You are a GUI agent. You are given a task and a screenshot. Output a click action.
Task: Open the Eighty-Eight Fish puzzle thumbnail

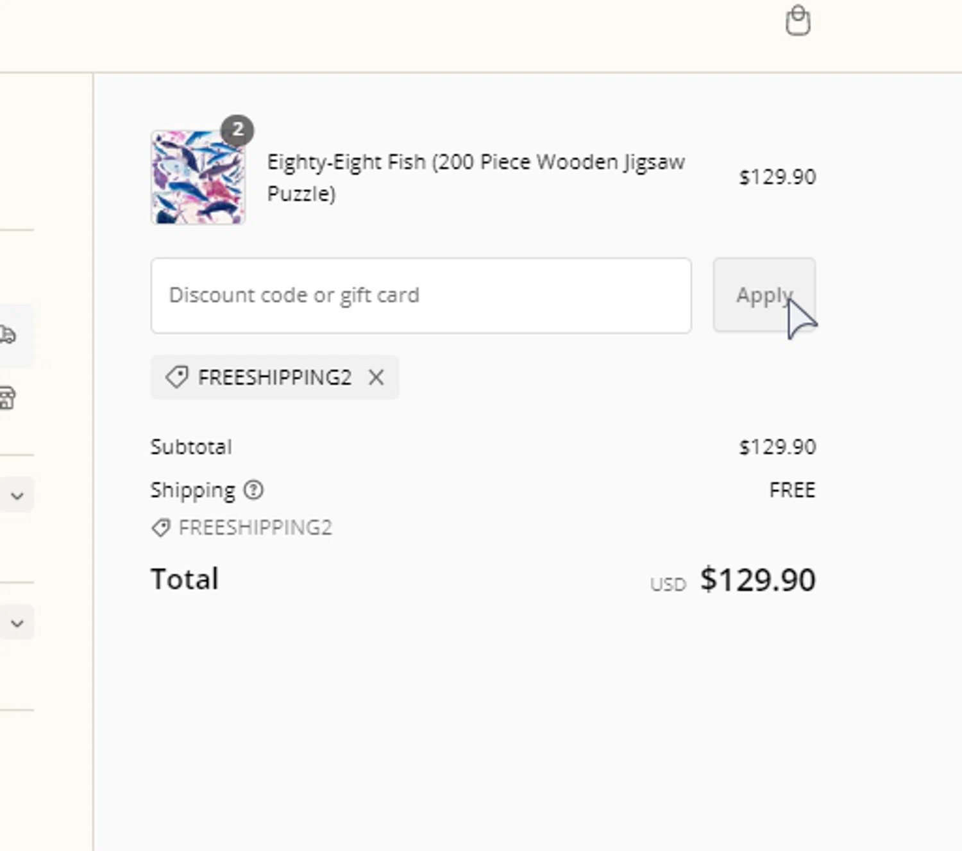[x=198, y=178]
